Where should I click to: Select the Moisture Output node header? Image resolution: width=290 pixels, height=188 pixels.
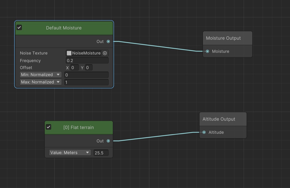point(228,38)
